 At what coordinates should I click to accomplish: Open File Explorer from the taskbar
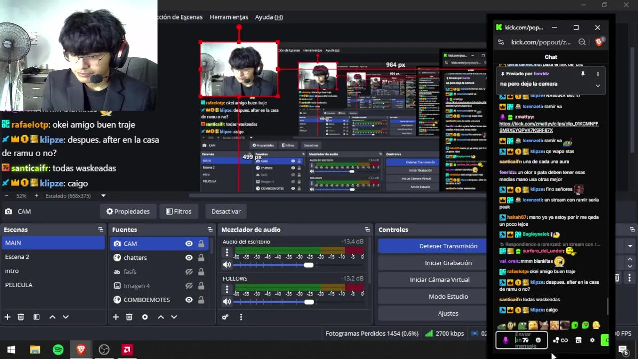(35, 350)
